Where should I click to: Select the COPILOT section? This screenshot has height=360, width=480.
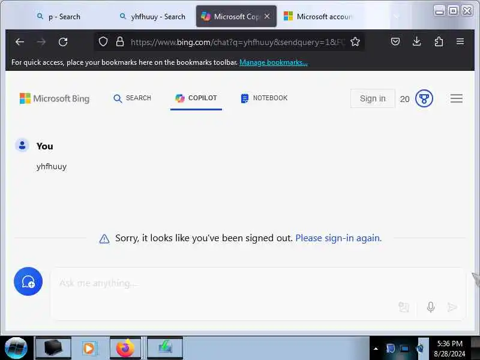click(x=196, y=98)
